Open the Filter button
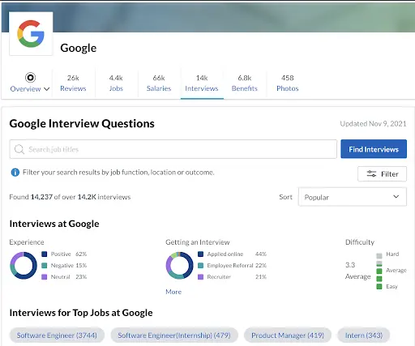415x346 pixels. coord(382,174)
